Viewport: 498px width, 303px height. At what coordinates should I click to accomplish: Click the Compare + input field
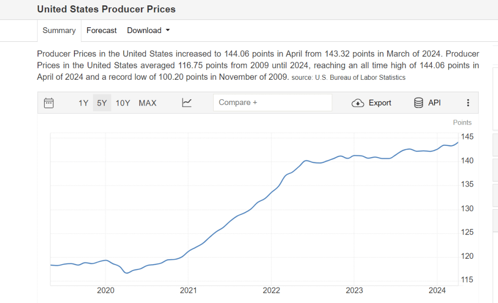(x=272, y=103)
